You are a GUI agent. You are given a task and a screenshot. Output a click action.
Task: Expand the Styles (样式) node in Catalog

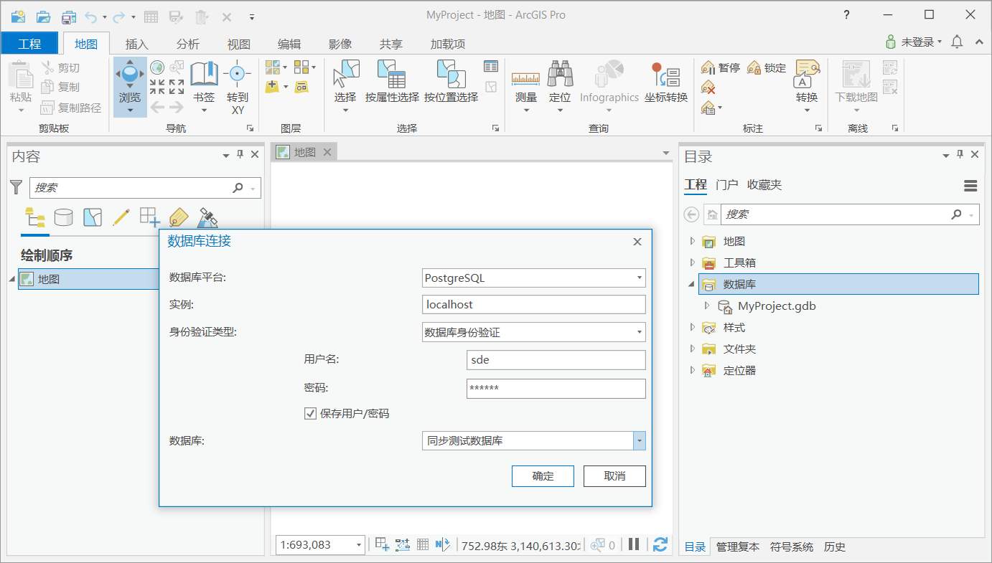pyautogui.click(x=692, y=328)
